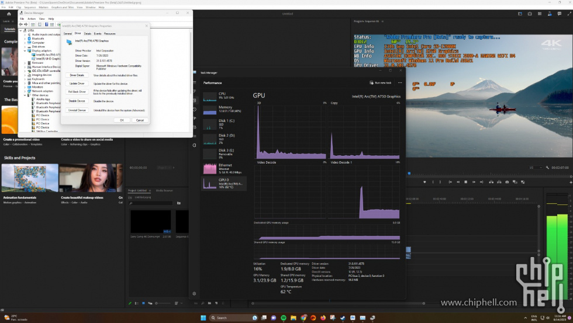573x323 pixels.
Task: Stop playback in Program Monitor
Action: pos(465,182)
